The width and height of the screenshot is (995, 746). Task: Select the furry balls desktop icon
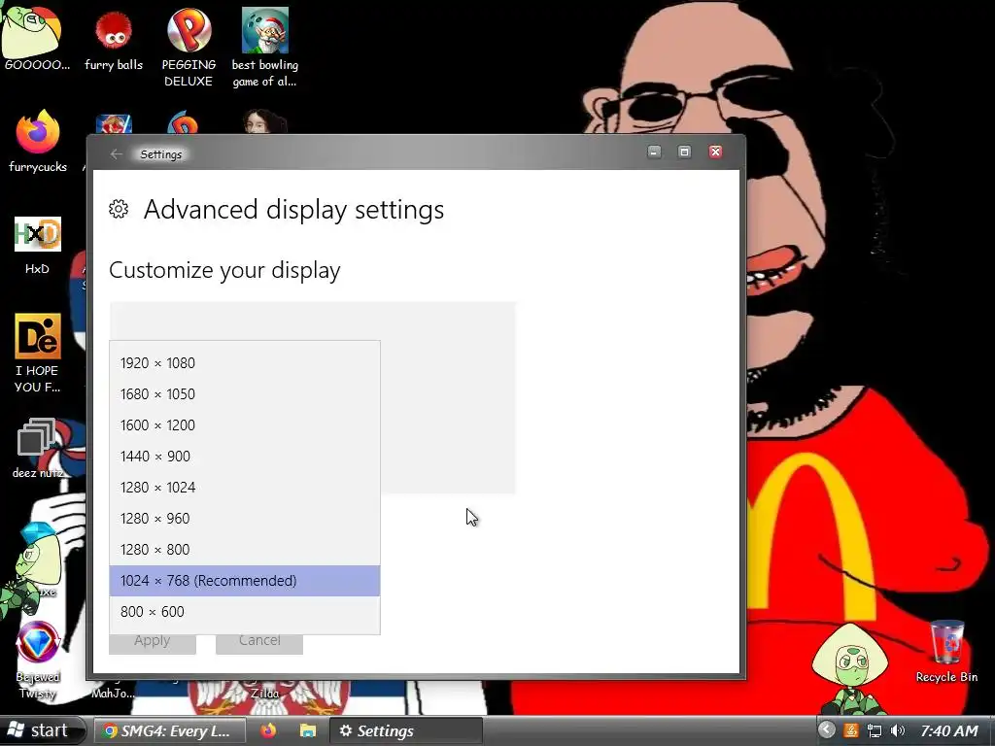114,40
